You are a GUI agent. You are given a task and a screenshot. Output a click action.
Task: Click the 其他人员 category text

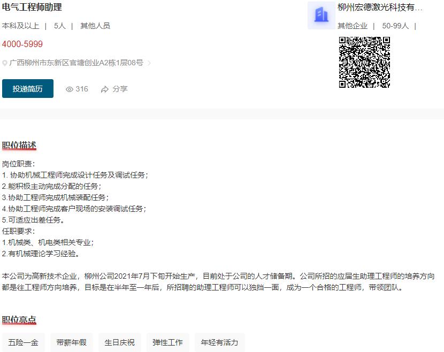click(95, 26)
